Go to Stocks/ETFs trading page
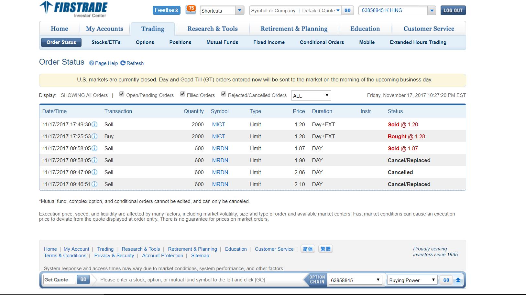Viewport: 526px width, 295px height. tap(106, 42)
